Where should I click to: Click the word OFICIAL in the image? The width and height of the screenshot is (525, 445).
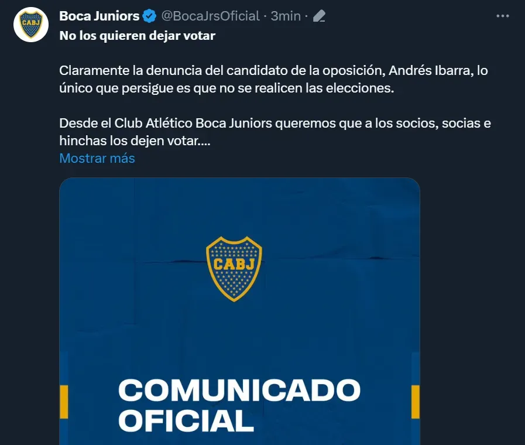click(x=186, y=420)
